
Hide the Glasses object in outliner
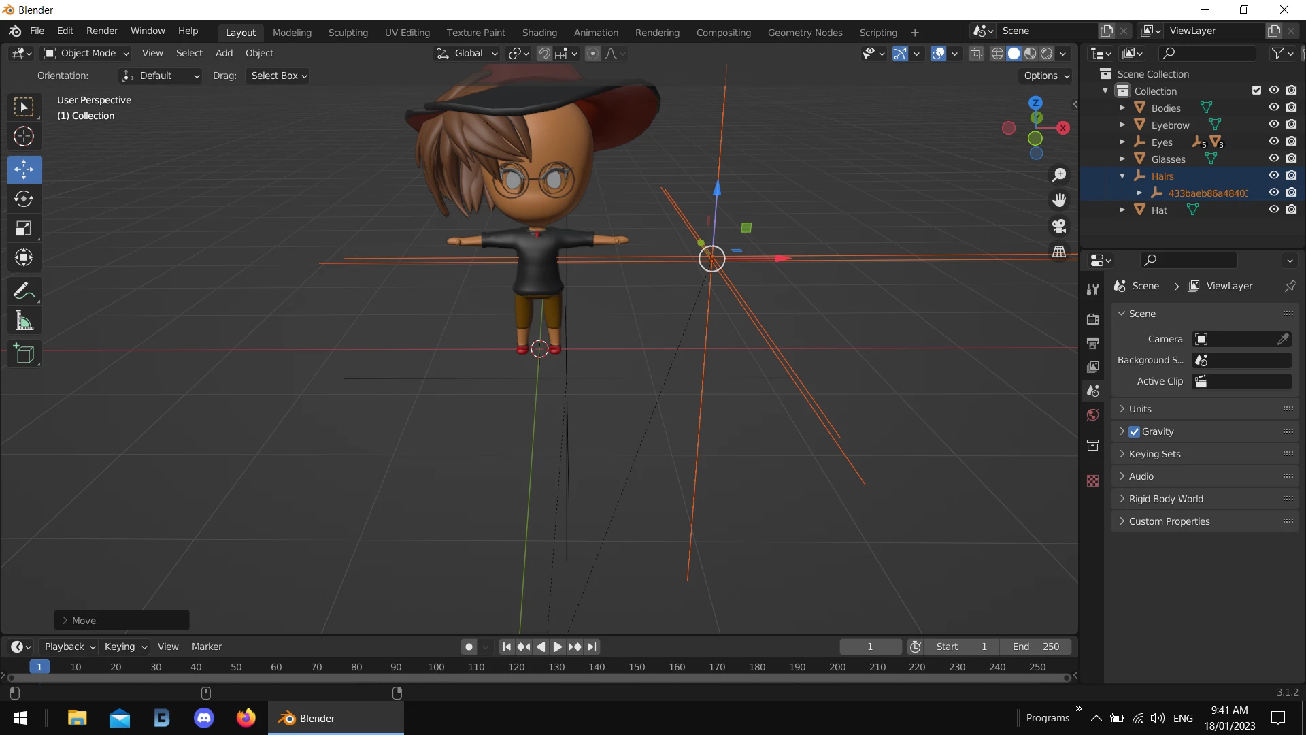1274,159
